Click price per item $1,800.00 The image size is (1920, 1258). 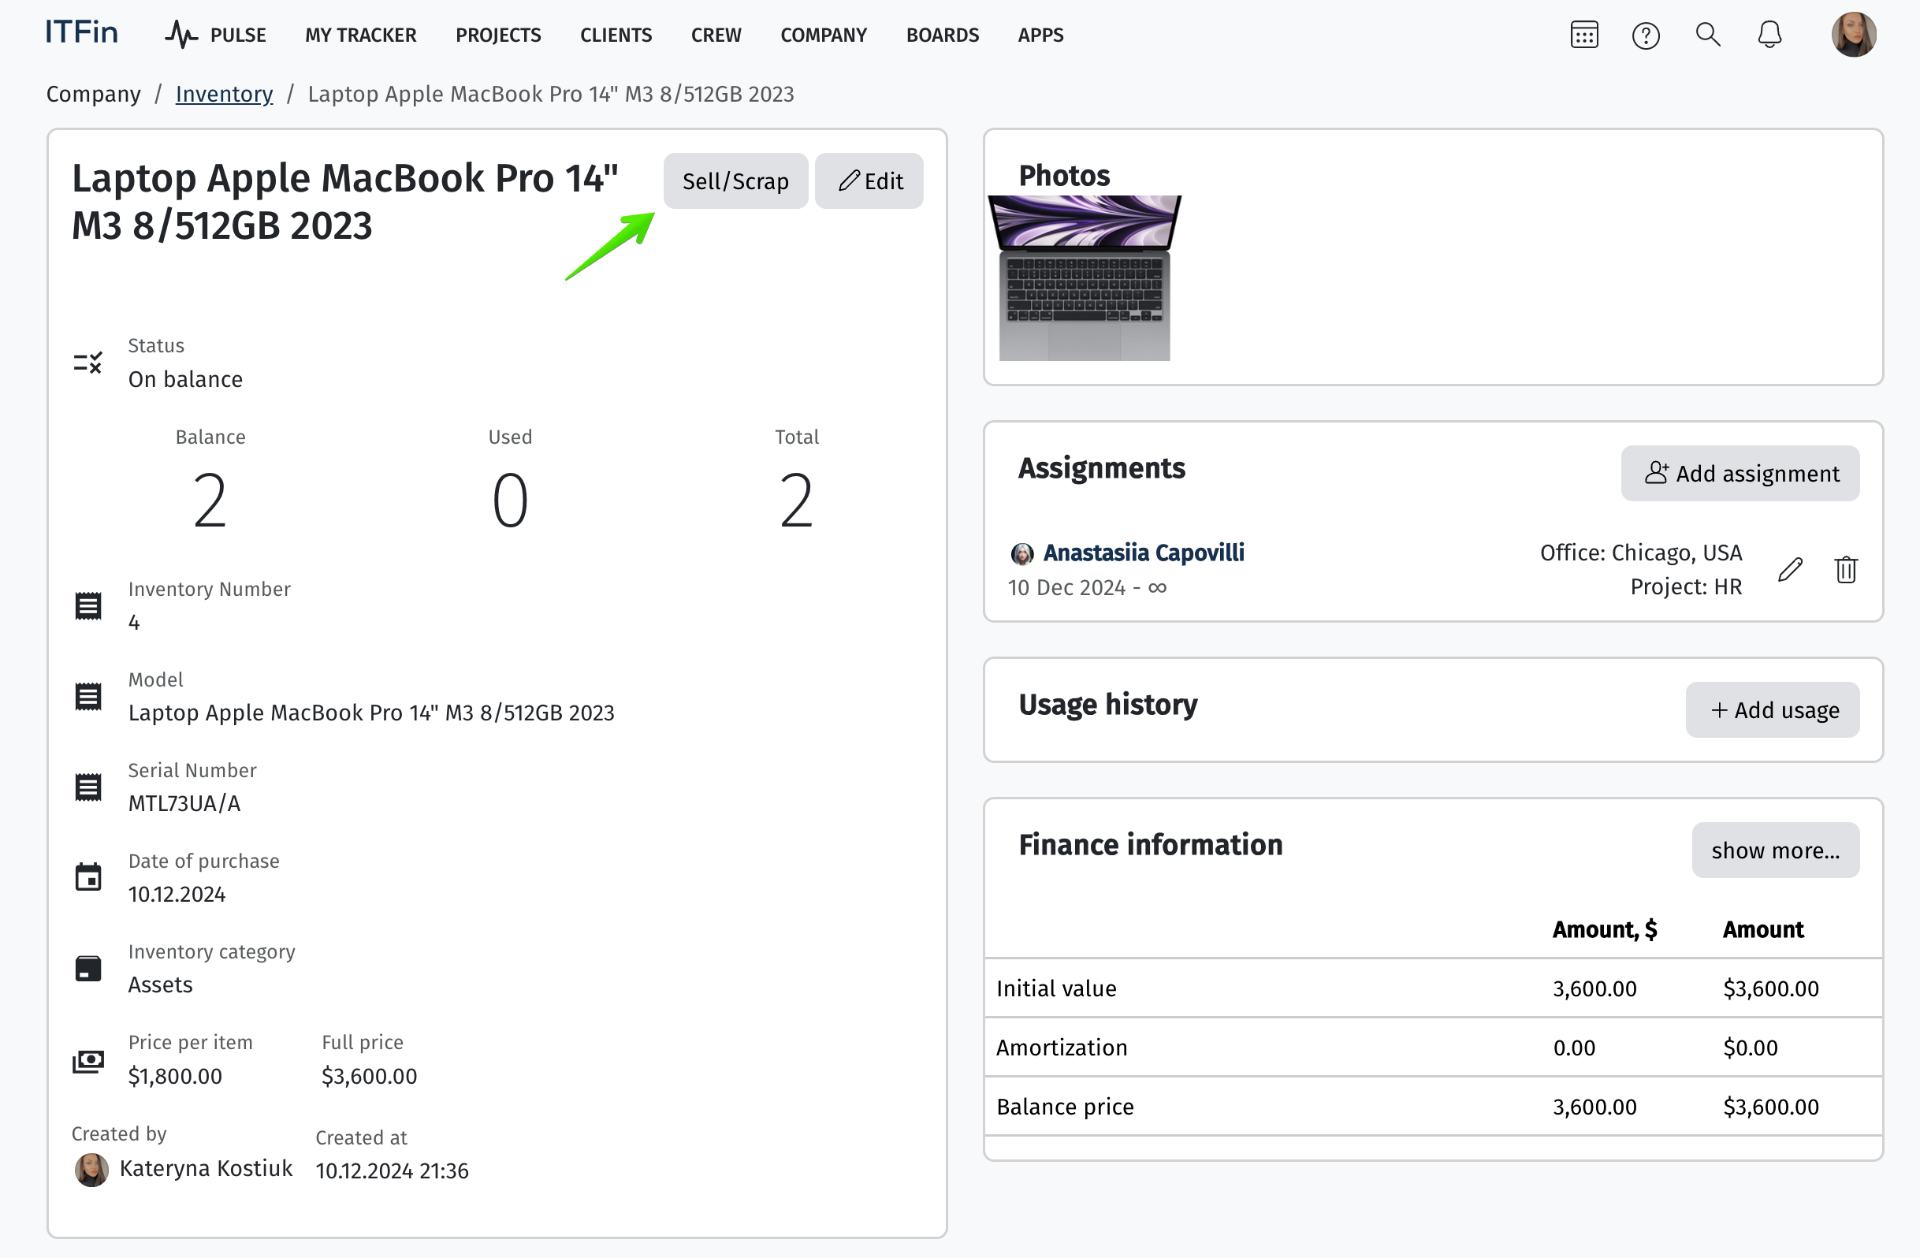click(x=175, y=1076)
